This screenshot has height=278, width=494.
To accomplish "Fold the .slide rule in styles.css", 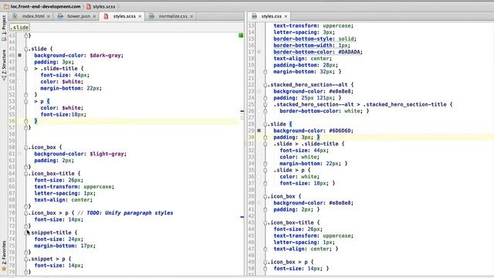I will [266, 124].
